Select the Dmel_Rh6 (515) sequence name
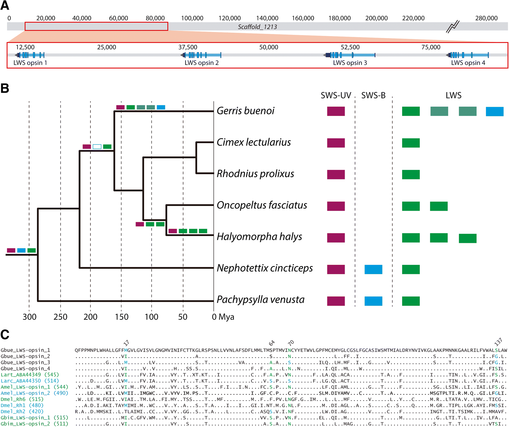 pyautogui.click(x=22, y=399)
